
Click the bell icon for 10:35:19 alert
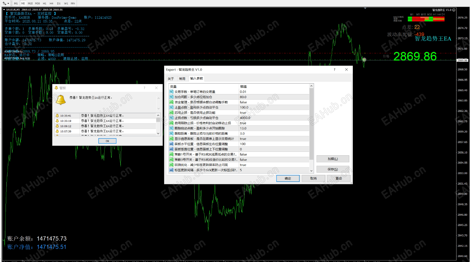(57, 121)
